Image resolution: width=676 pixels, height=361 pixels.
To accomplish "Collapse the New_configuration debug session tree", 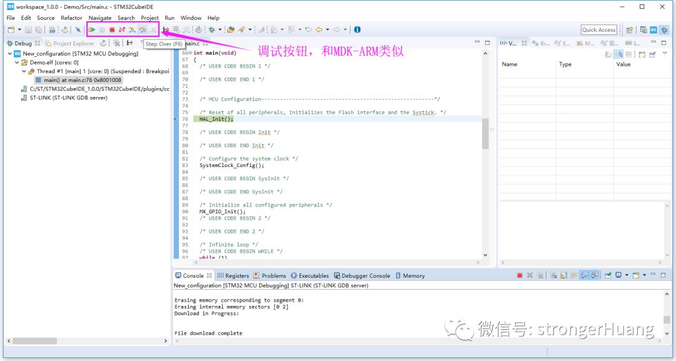I will 10,53.
